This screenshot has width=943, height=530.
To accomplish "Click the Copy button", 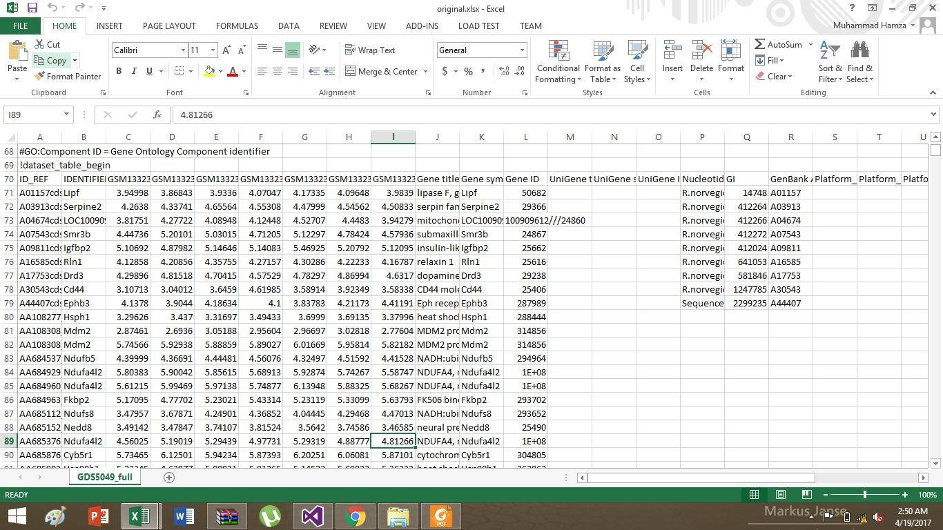I will pyautogui.click(x=50, y=61).
